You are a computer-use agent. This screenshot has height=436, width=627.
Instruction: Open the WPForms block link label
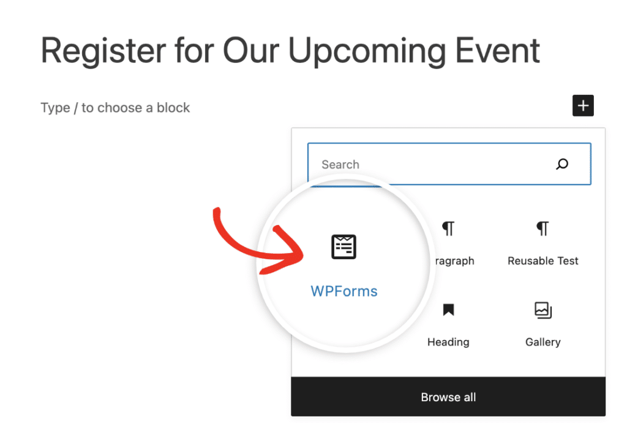tap(344, 292)
